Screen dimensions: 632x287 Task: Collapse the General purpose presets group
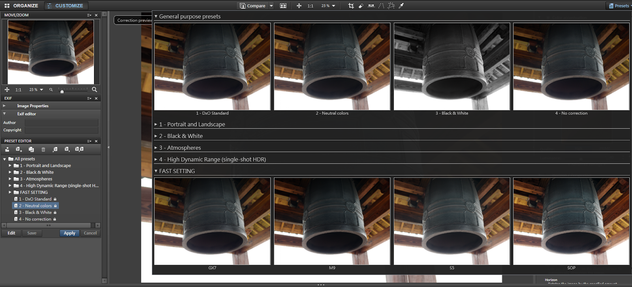click(x=156, y=17)
